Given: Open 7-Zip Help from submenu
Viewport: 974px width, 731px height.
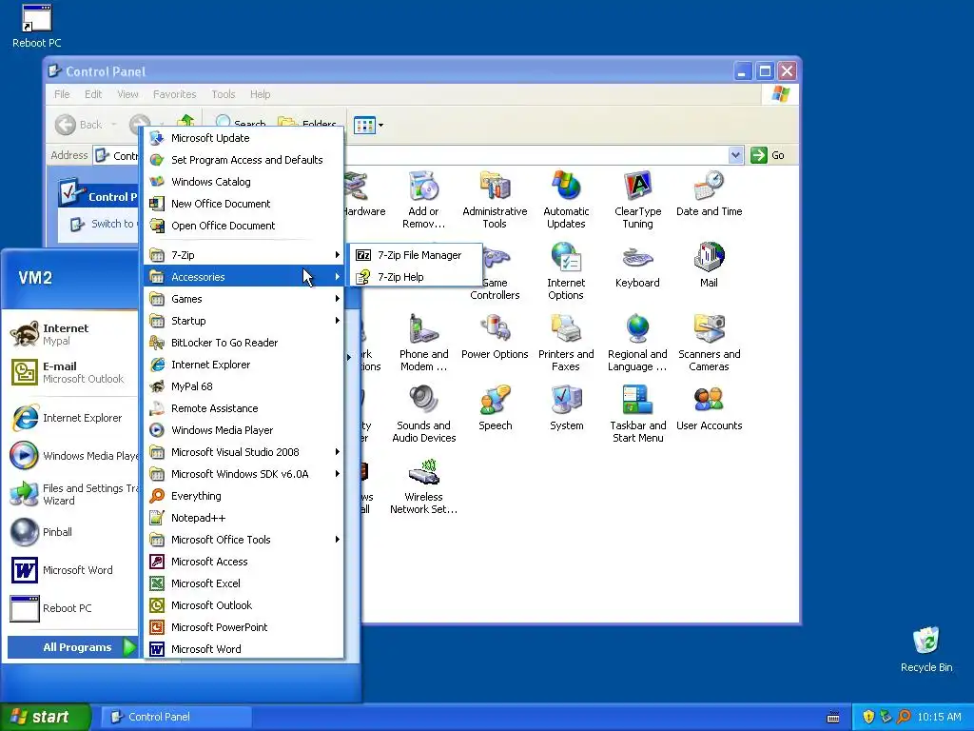Looking at the screenshot, I should 416,277.
